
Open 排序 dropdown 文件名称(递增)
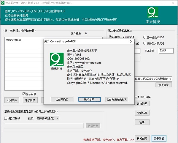point(47,118)
